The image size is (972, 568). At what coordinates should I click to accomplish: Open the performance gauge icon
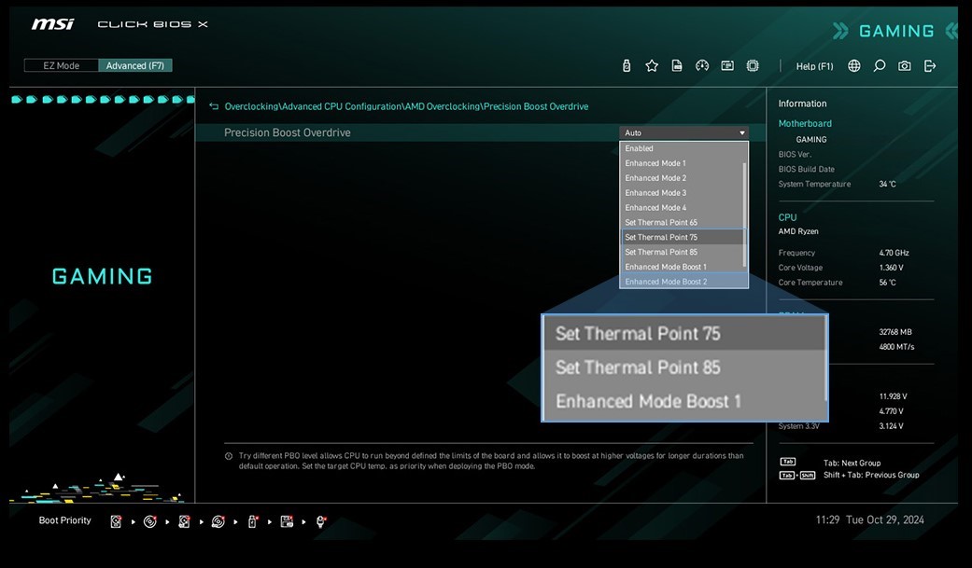point(702,65)
